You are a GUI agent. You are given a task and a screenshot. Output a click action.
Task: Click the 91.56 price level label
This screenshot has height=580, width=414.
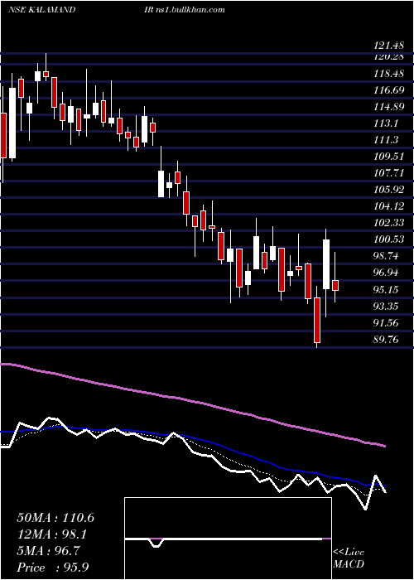pyautogui.click(x=386, y=322)
